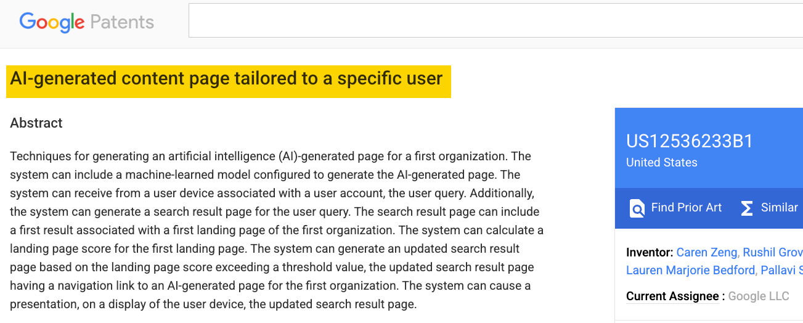This screenshot has height=323, width=803.
Task: Click the Abstract section heading
Action: [36, 123]
